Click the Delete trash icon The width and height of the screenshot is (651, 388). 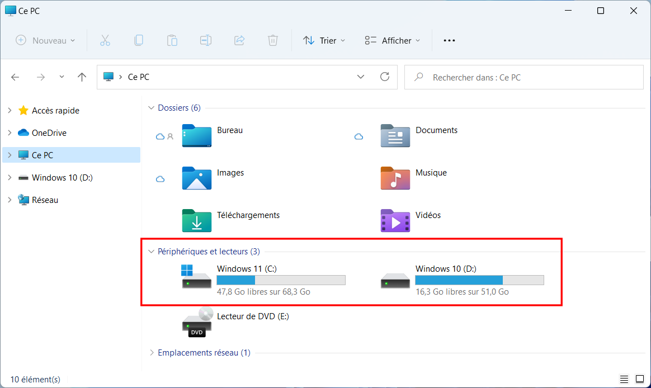coord(273,40)
